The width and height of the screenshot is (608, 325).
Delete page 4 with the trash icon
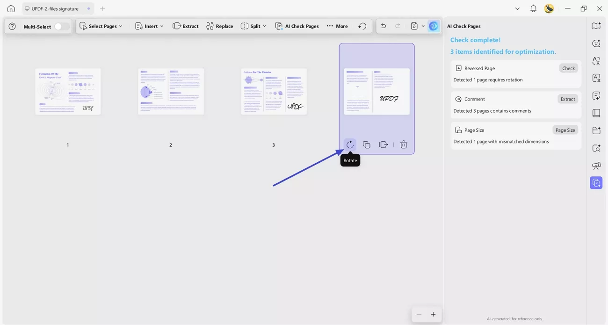tap(403, 144)
